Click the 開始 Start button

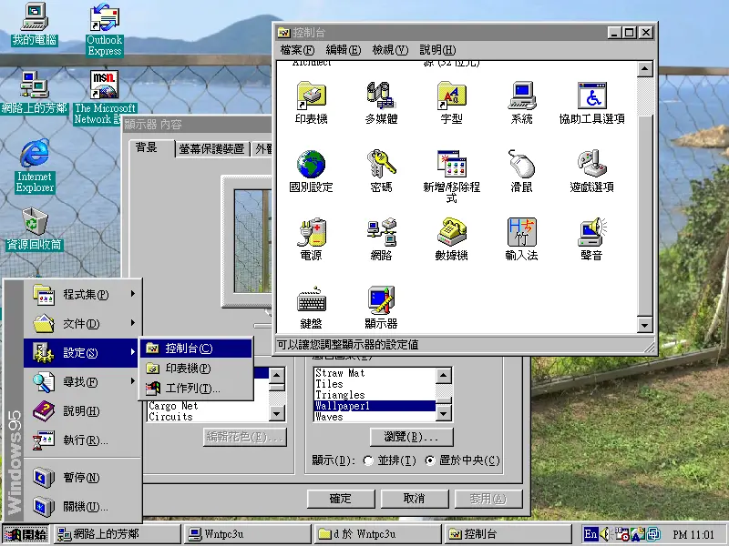pyautogui.click(x=26, y=534)
